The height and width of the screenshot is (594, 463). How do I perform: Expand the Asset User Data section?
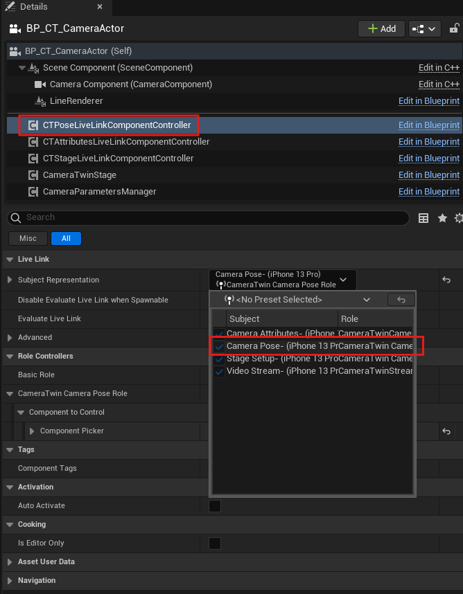[10, 562]
